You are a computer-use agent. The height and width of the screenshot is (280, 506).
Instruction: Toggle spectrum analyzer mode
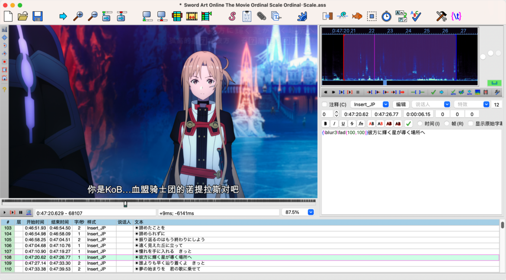point(477,92)
